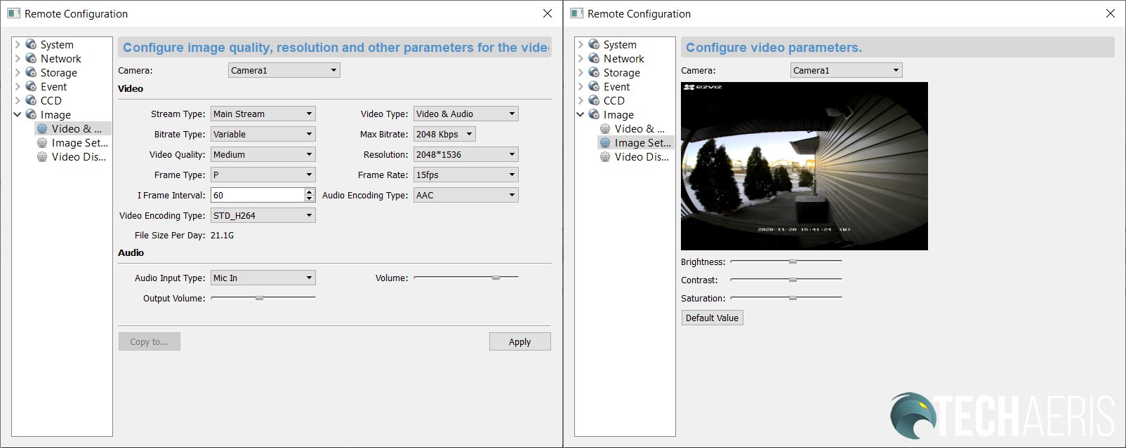Increase I Frame Interval with up arrow

[x=310, y=191]
